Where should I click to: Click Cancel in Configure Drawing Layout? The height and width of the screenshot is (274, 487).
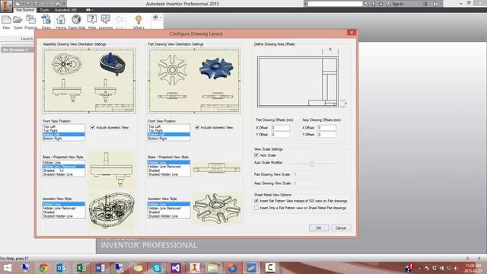point(341,228)
